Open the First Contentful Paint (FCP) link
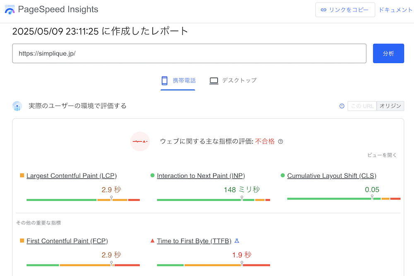This screenshot has width=414, height=276. 67,241
